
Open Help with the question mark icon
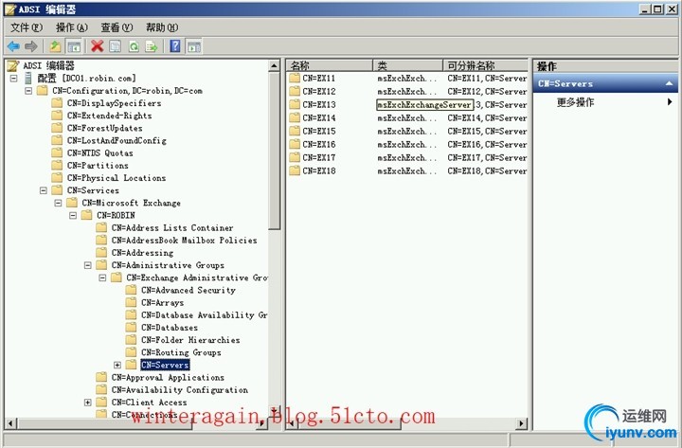[x=175, y=46]
